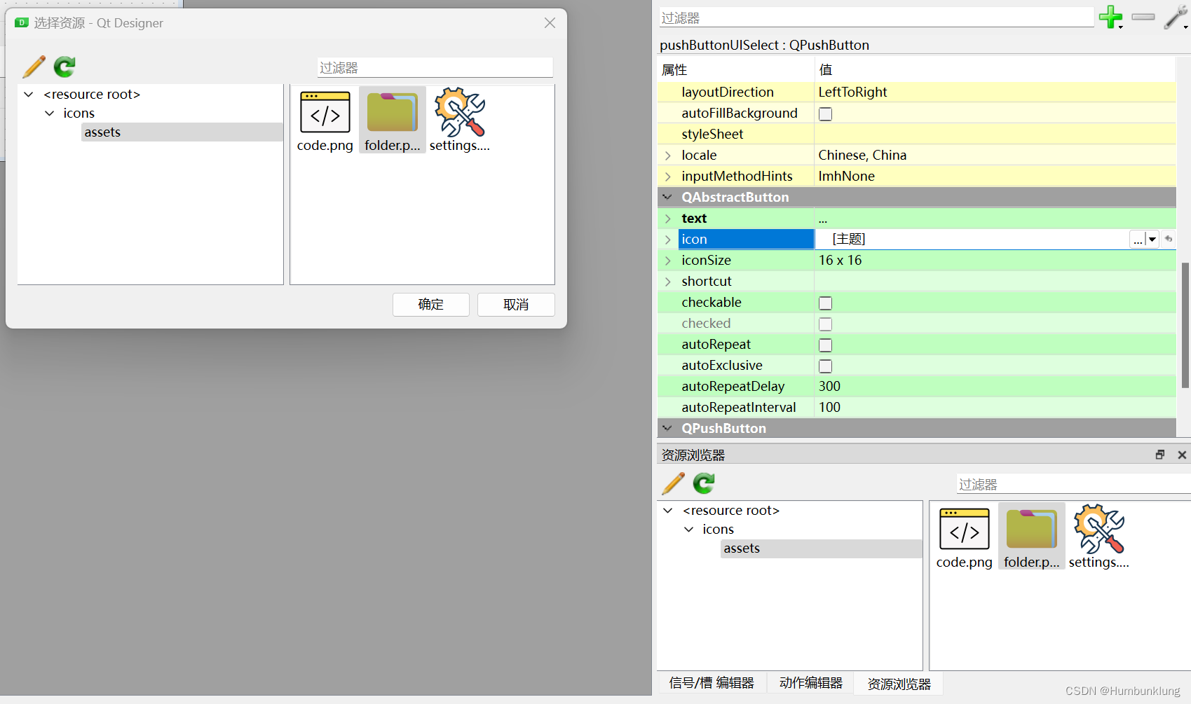
Task: Enable the autoRepeat checkbox
Action: (x=825, y=345)
